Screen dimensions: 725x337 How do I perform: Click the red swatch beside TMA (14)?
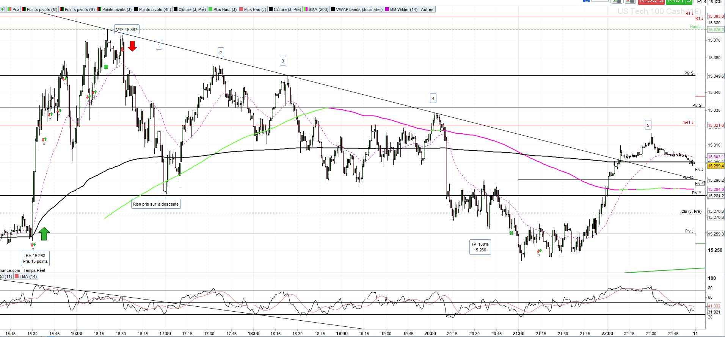pos(17,276)
